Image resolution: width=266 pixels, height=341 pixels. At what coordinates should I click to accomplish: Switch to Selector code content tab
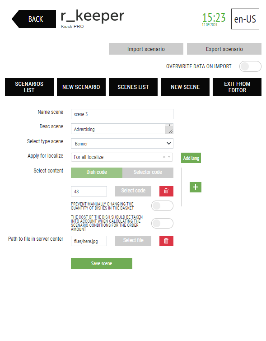point(148,173)
